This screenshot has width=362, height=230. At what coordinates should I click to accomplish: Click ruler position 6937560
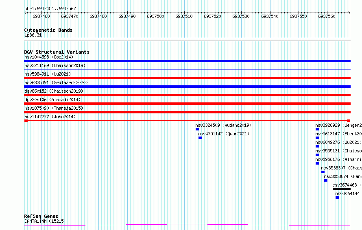coord(327,16)
